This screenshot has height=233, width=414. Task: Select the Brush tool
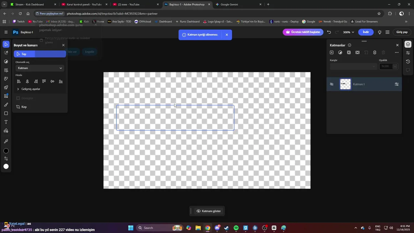tap(6, 105)
